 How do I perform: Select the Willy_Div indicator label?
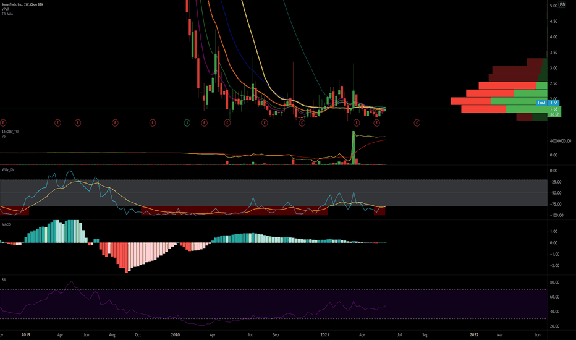click(7, 170)
